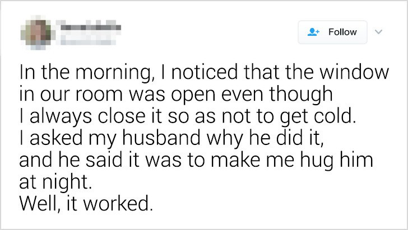Viewport: 408px width, 230px height.
Task: Click the word 'window' in the tweet
Action: (354, 72)
